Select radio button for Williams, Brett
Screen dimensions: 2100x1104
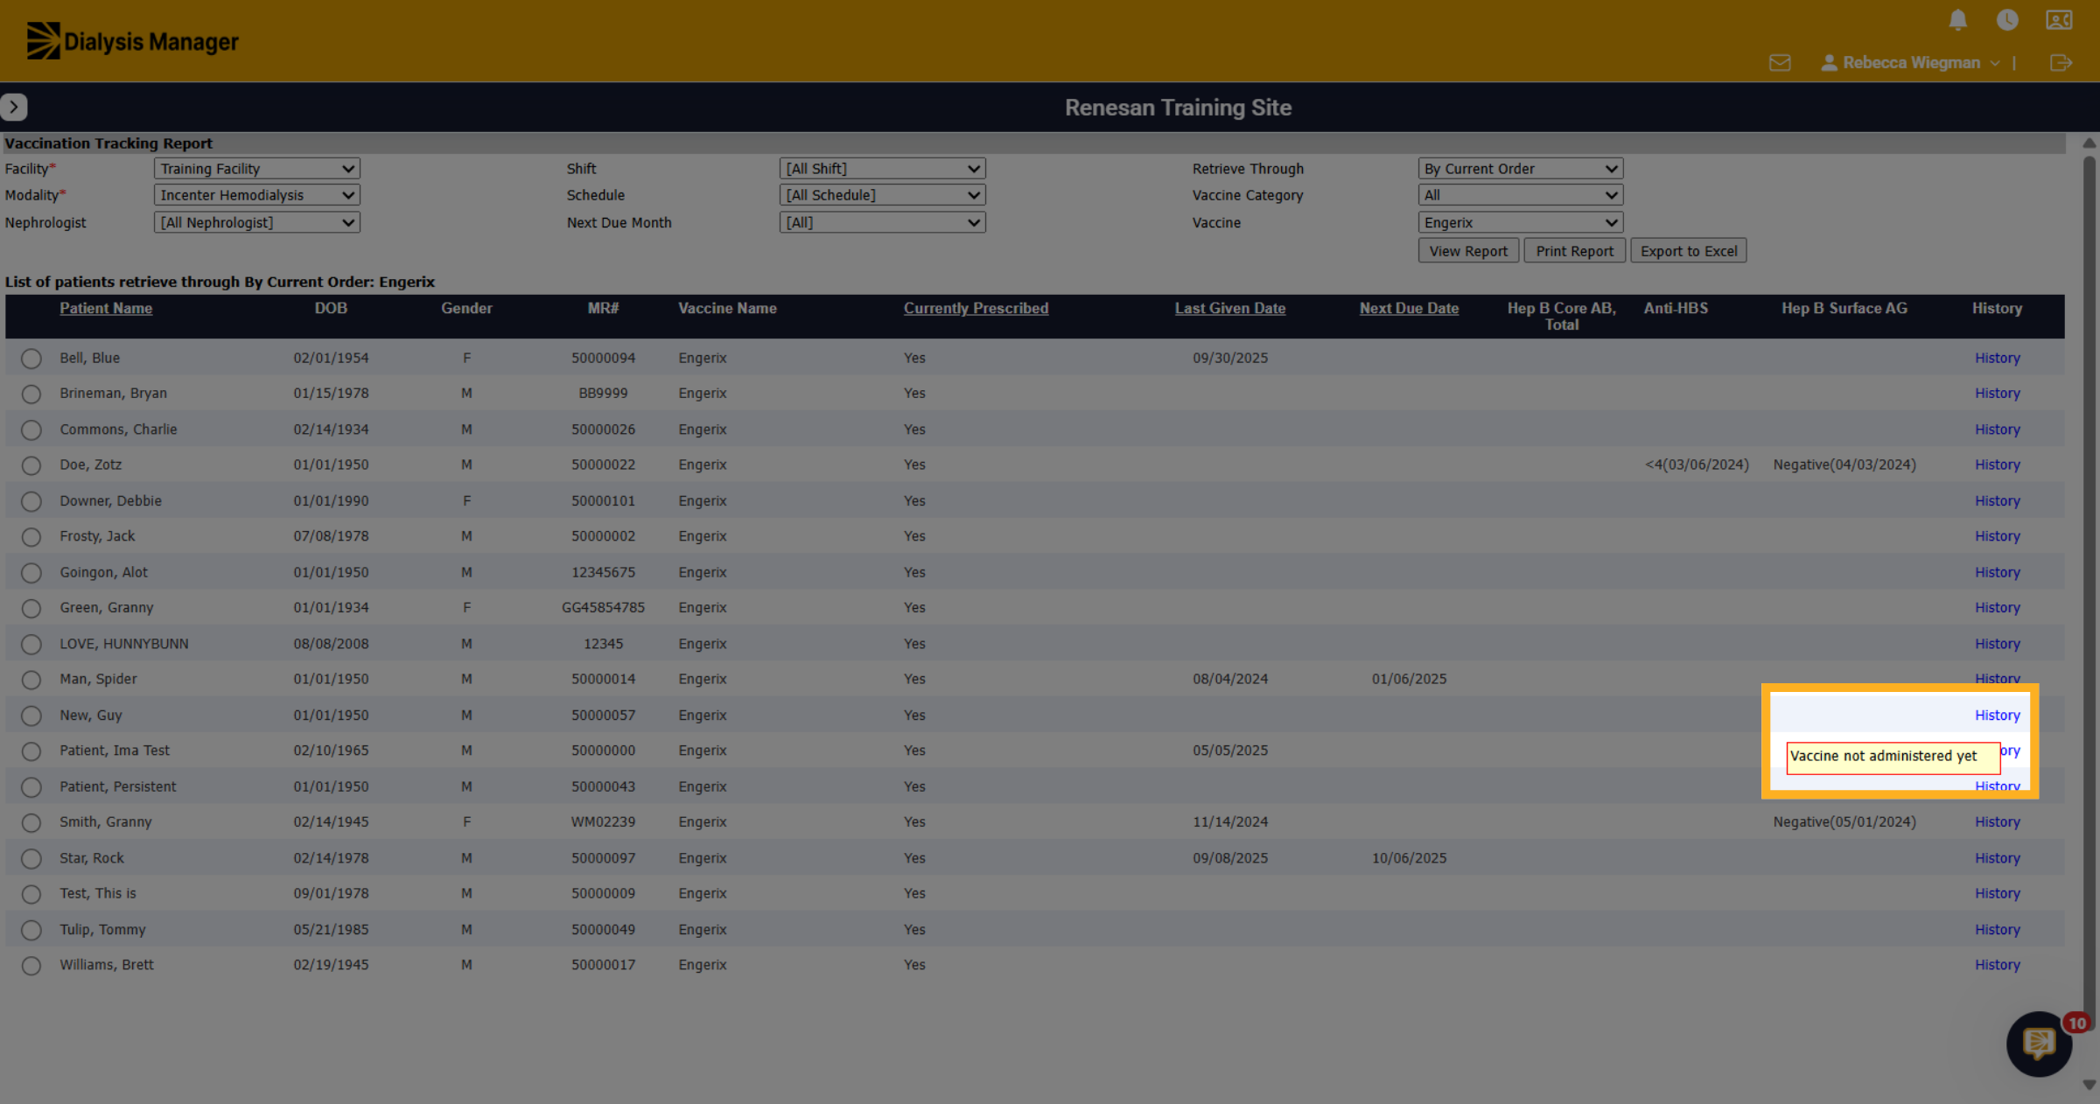pos(31,966)
